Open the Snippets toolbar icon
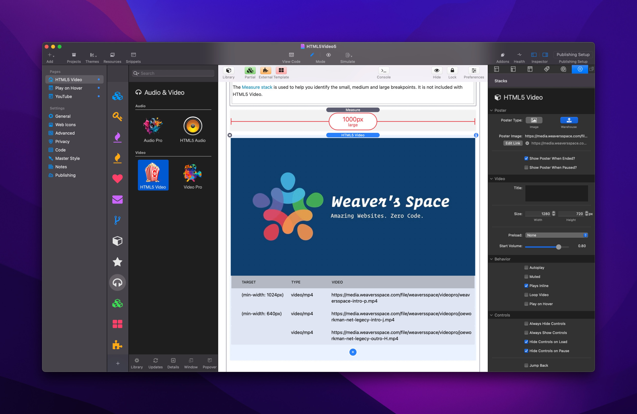 click(133, 55)
